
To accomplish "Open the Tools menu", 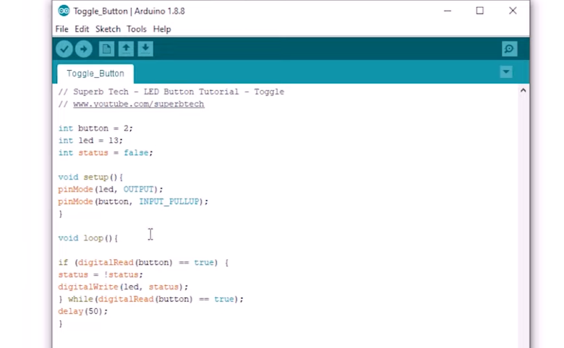I will pos(136,30).
